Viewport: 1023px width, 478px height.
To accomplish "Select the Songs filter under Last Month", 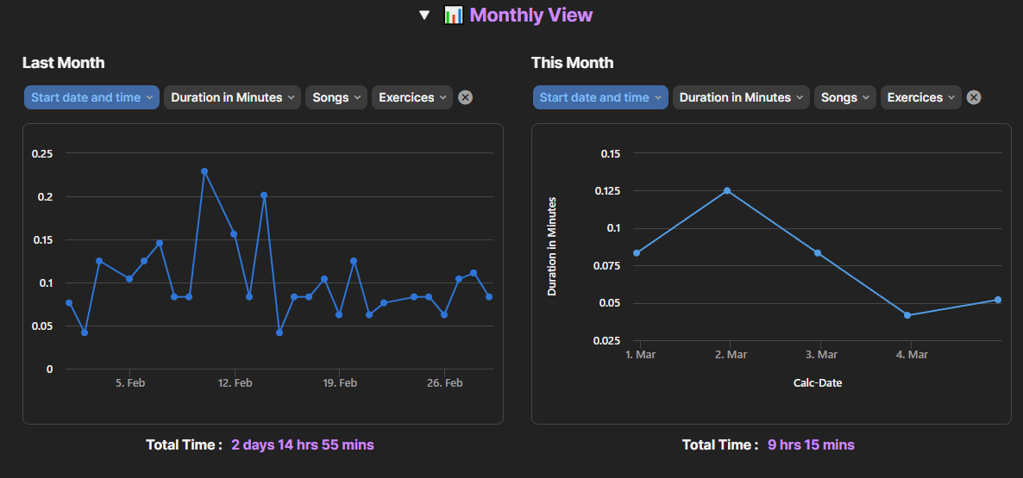I will click(x=336, y=97).
